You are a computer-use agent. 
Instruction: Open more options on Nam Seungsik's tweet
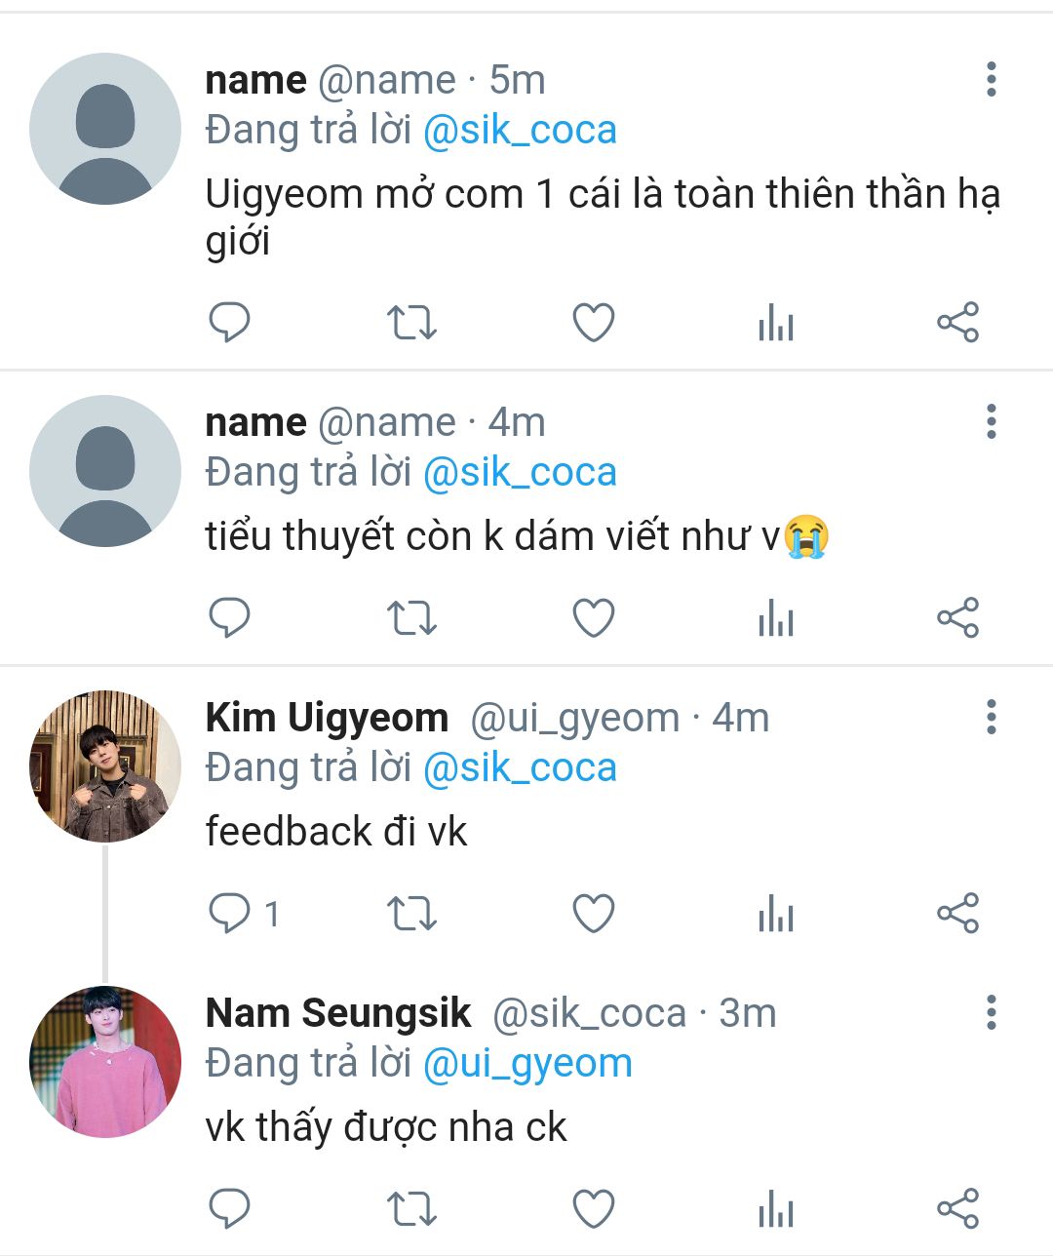tap(991, 1013)
